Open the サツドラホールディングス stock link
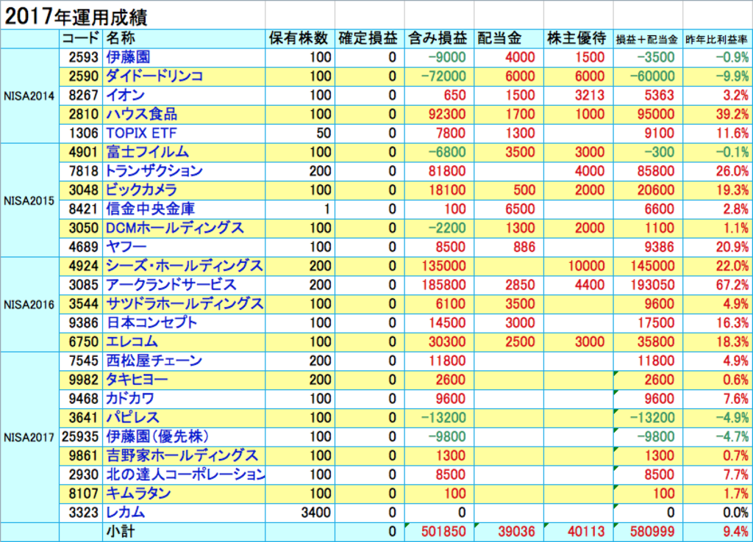 point(185,303)
